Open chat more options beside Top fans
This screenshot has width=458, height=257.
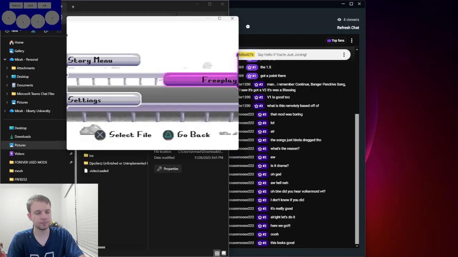[x=352, y=40]
